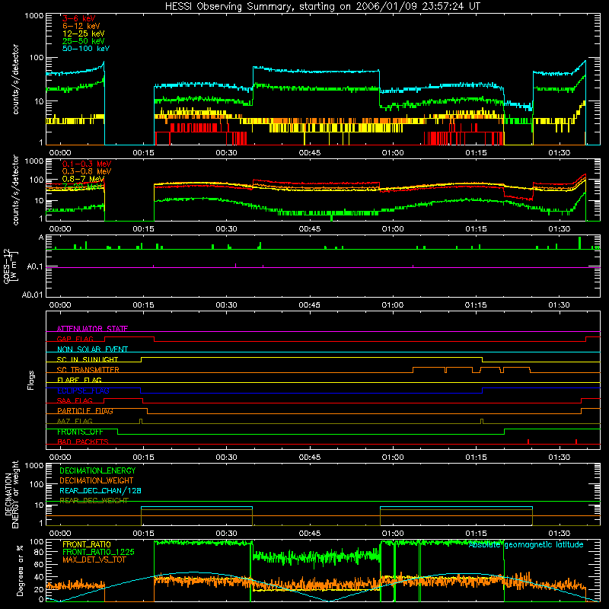Viewport: 609px width, 609px height.
Task: Click the 01:00 time tick under top keV panel
Action: (x=393, y=153)
